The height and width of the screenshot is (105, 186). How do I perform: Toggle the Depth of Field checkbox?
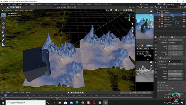point(160,58)
